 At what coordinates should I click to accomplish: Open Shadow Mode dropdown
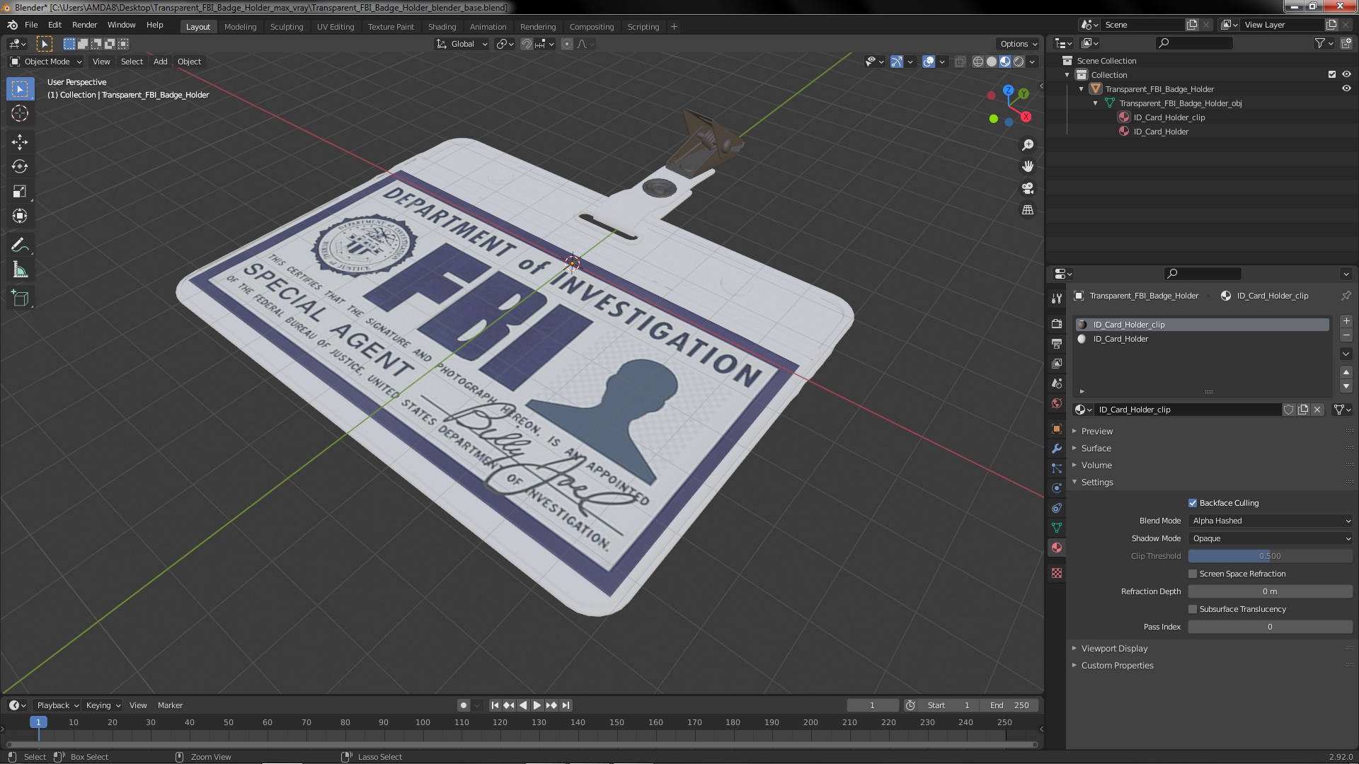click(x=1271, y=538)
